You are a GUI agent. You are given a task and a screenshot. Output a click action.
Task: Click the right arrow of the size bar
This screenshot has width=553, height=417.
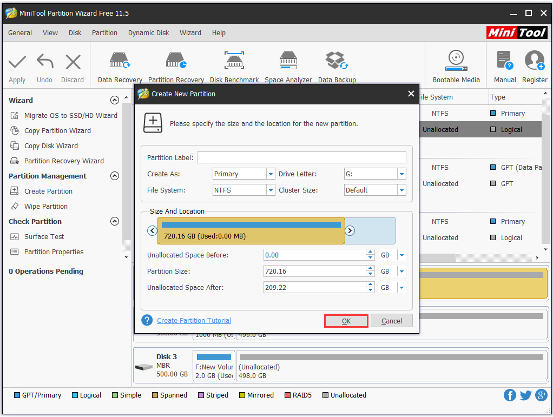[350, 230]
